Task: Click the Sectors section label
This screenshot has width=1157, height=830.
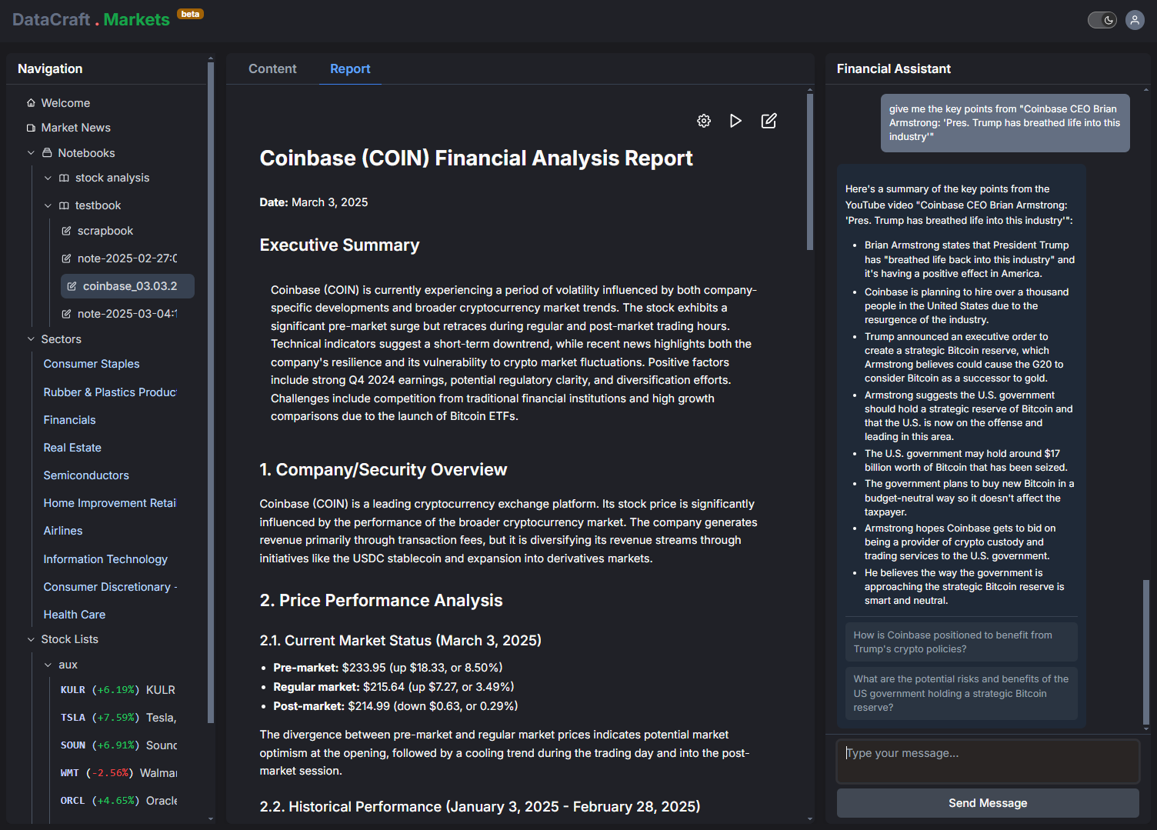Action: (x=61, y=339)
